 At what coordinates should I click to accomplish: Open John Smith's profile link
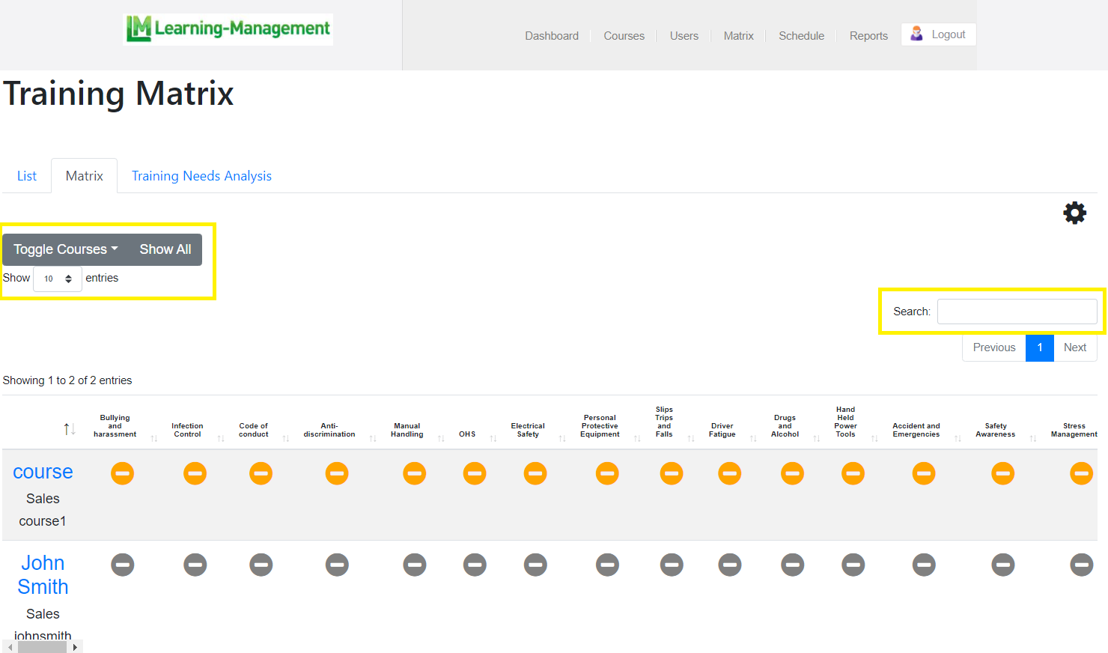pos(43,574)
